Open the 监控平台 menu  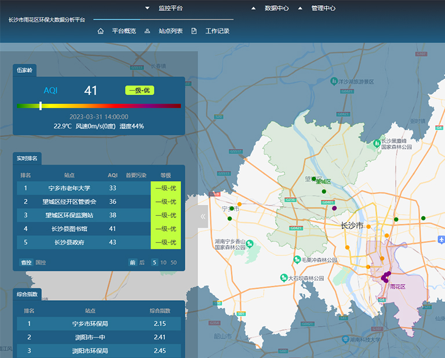click(170, 8)
